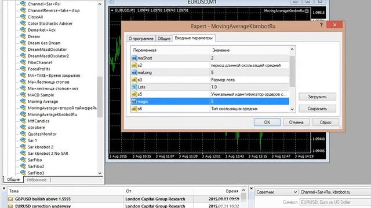
Task: Click the Color Stochastic Adviser icon
Action: [x=23, y=23]
